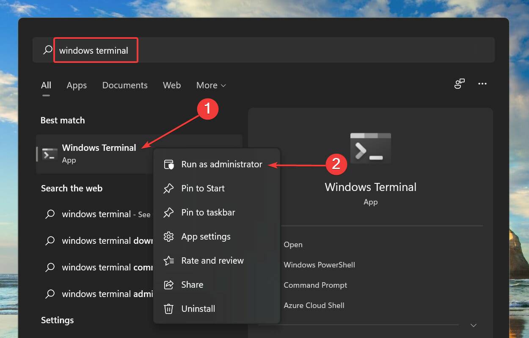Switch to the Apps filter tab
The image size is (529, 338).
pyautogui.click(x=77, y=85)
